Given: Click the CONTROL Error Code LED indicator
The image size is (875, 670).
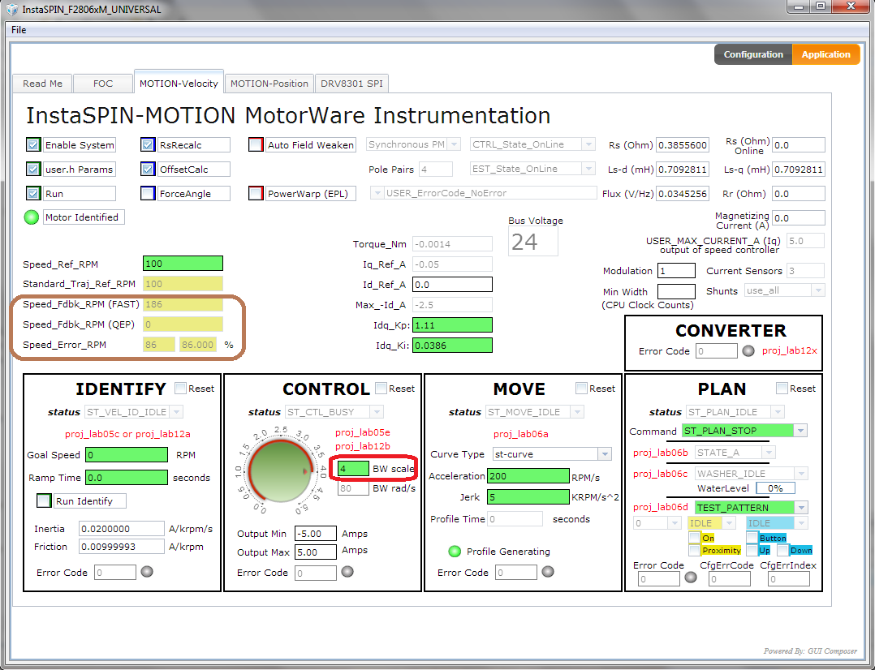Looking at the screenshot, I should click(347, 571).
